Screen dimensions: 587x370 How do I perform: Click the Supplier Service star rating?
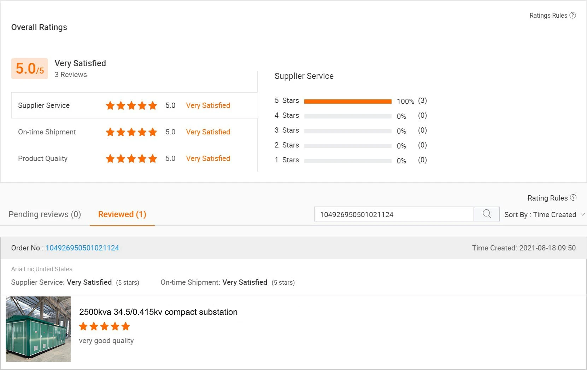pos(131,105)
